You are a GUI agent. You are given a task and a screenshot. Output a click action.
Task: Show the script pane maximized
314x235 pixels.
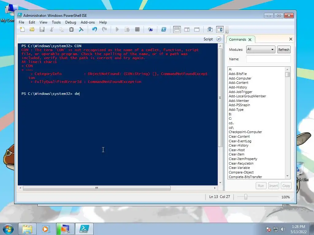pyautogui.click(x=197, y=30)
